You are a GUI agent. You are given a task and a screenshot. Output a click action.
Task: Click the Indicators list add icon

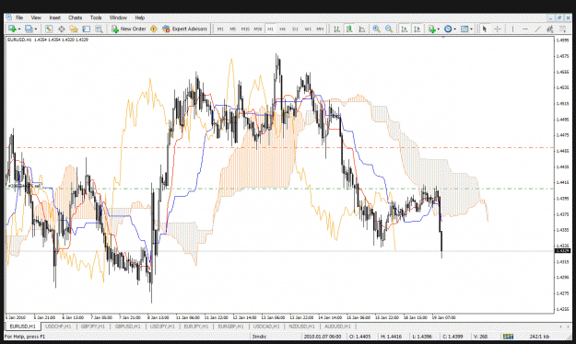click(x=432, y=29)
